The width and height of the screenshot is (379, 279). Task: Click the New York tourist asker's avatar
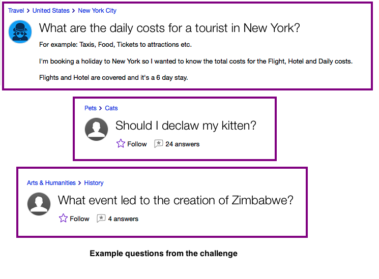point(20,32)
